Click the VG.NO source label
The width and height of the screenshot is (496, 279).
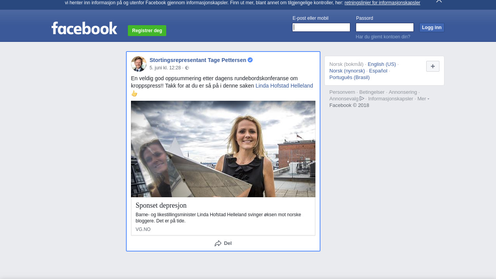[143, 229]
